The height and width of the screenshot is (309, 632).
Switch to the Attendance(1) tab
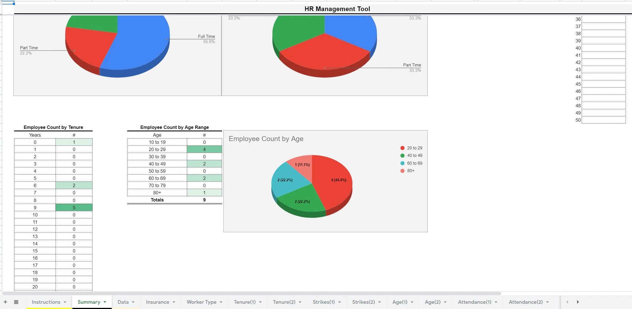[x=474, y=302]
